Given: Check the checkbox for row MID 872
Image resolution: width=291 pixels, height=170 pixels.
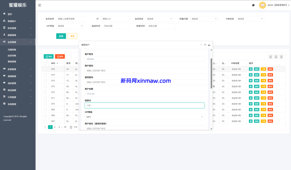Looking at the screenshot, I should (x=45, y=92).
